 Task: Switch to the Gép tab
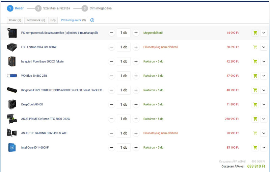pos(53,20)
